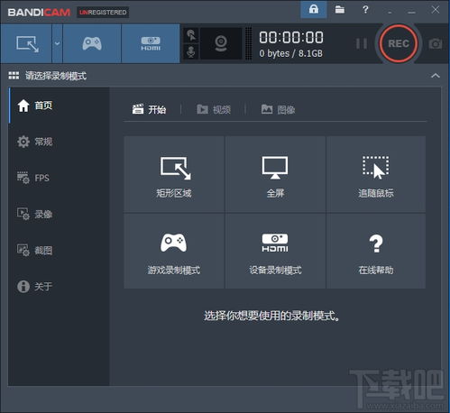
Task: Capture a screenshot with the camera icon
Action: [x=435, y=44]
